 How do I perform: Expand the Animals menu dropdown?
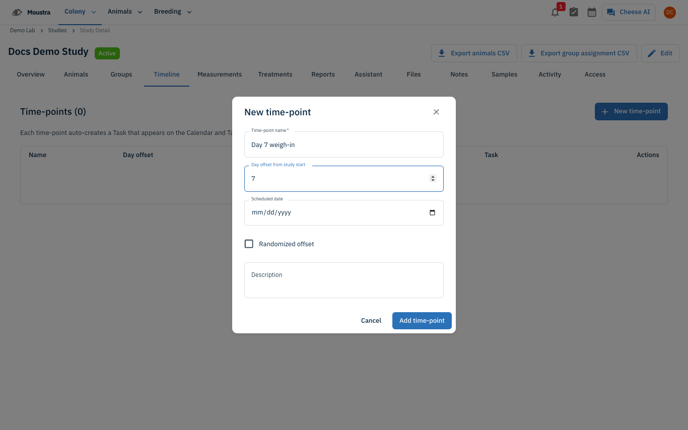tap(125, 12)
